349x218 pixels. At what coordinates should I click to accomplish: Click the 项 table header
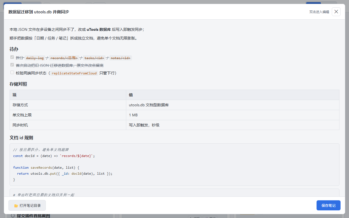coord(68,95)
